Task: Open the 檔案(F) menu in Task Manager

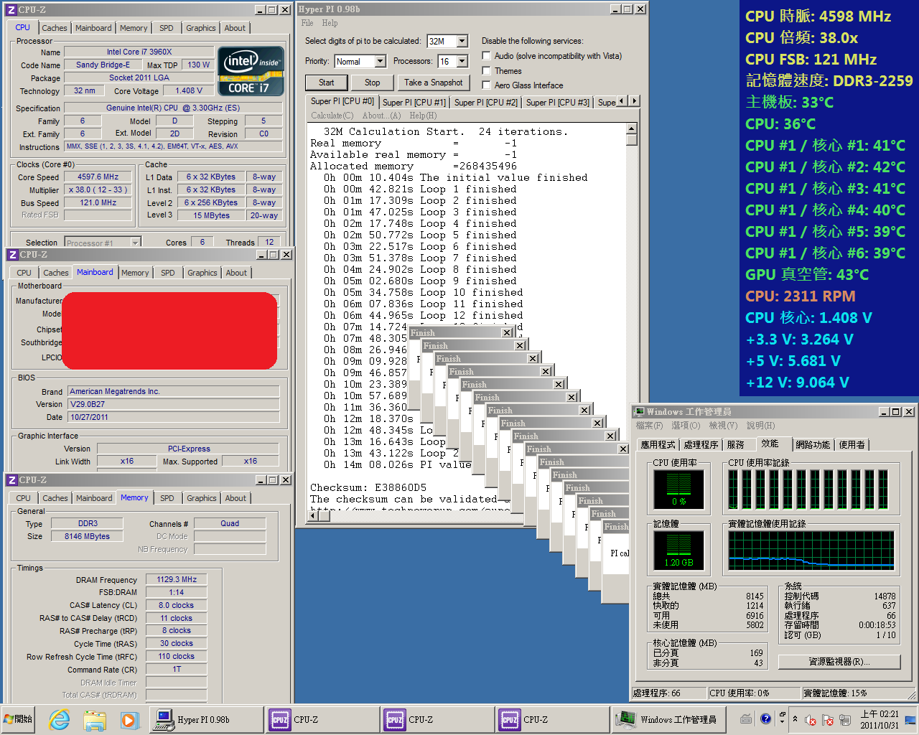Action: tap(649, 426)
